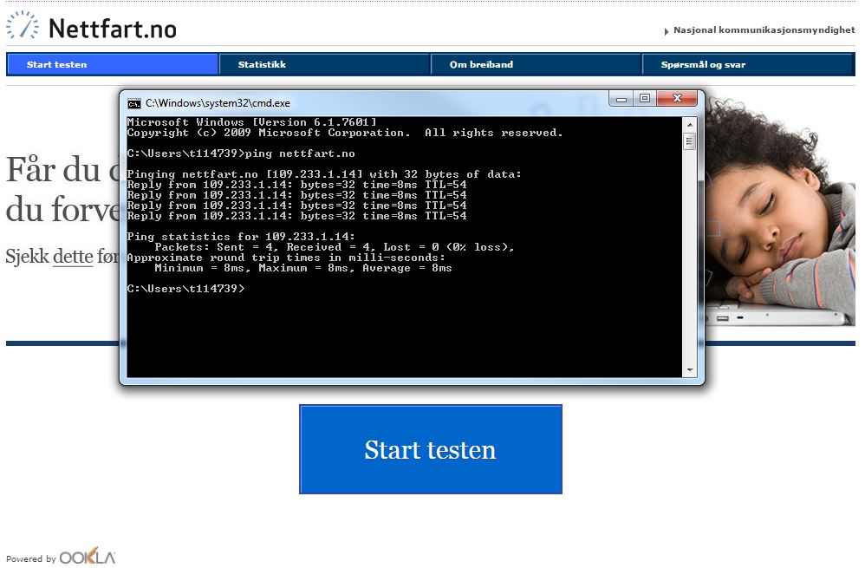The width and height of the screenshot is (865, 568).
Task: Click the 'ping nettfart.no' command line
Action: (x=241, y=153)
